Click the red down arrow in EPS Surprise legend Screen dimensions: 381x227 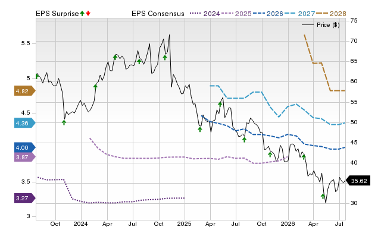tap(88, 13)
